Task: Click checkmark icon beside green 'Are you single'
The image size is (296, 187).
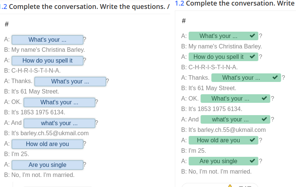Action: [x=252, y=161]
